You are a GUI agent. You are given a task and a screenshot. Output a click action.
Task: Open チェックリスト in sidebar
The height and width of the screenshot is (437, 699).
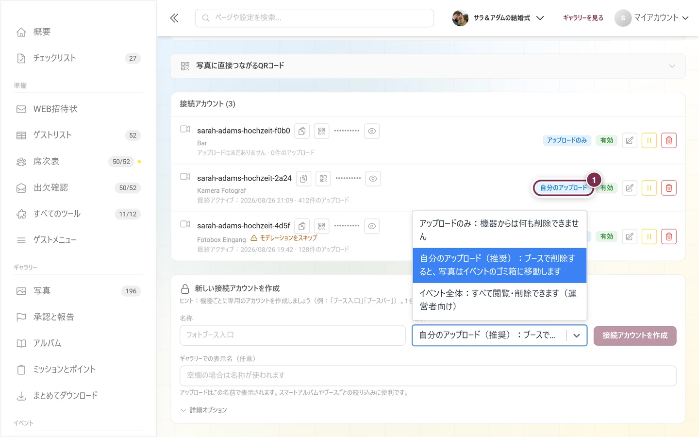[x=79, y=58]
